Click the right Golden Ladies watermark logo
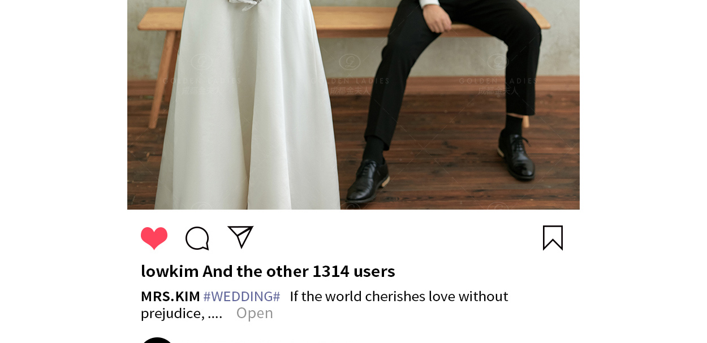This screenshot has width=707, height=343. coord(498,75)
